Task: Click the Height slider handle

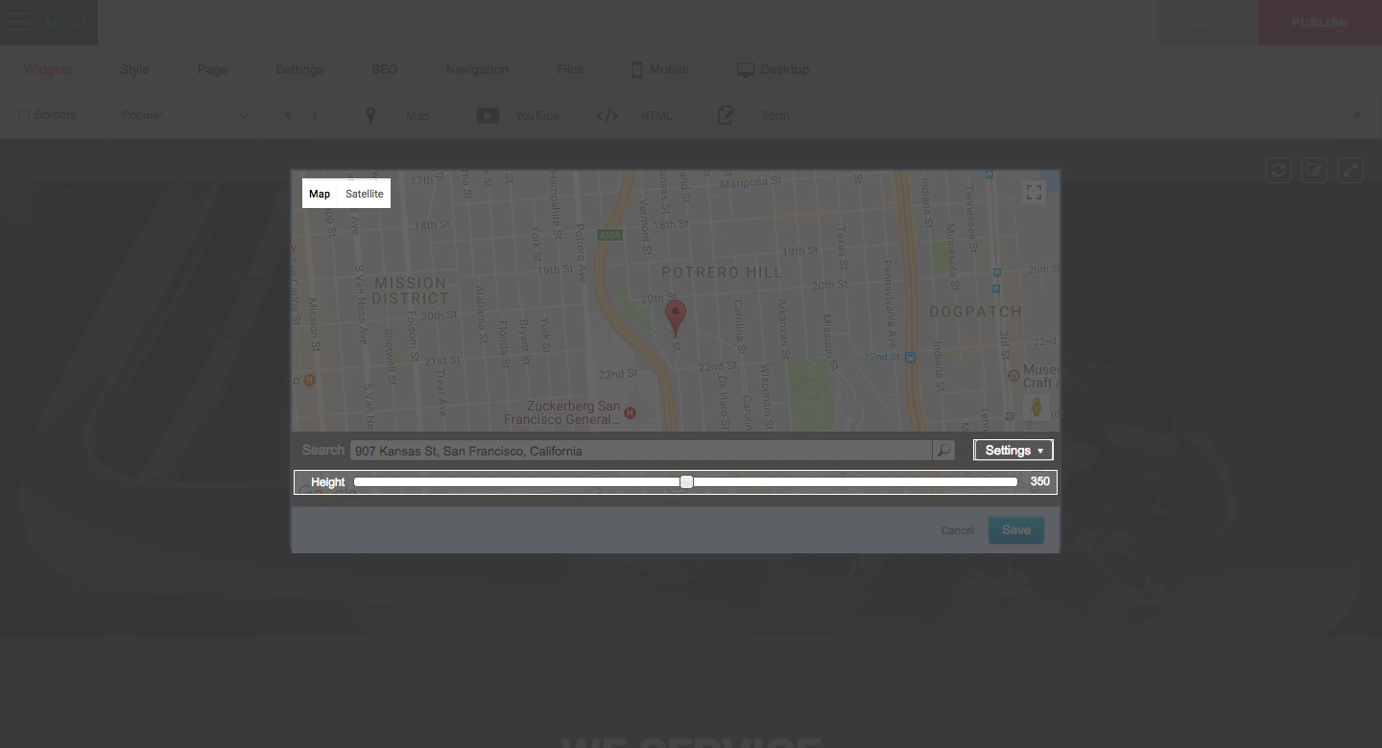Action: pyautogui.click(x=686, y=481)
